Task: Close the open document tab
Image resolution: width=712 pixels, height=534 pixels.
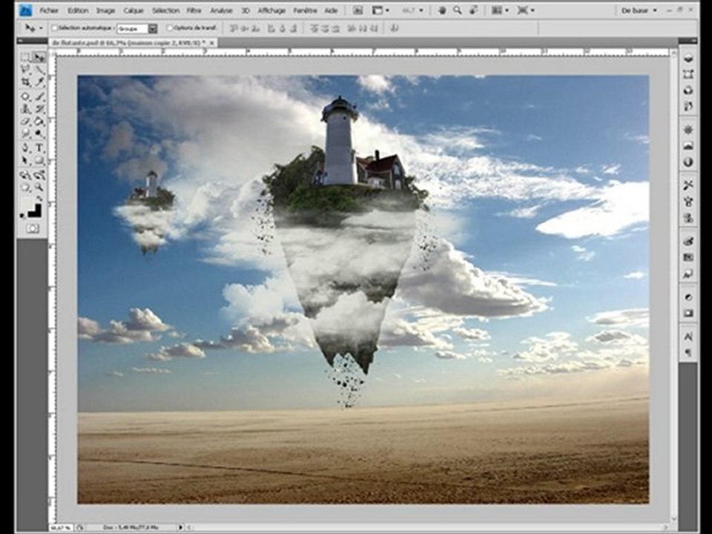Action: tap(212, 43)
